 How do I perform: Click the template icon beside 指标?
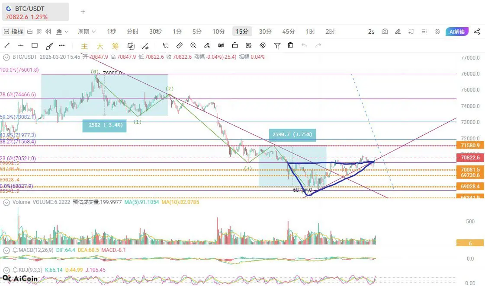pos(30,32)
